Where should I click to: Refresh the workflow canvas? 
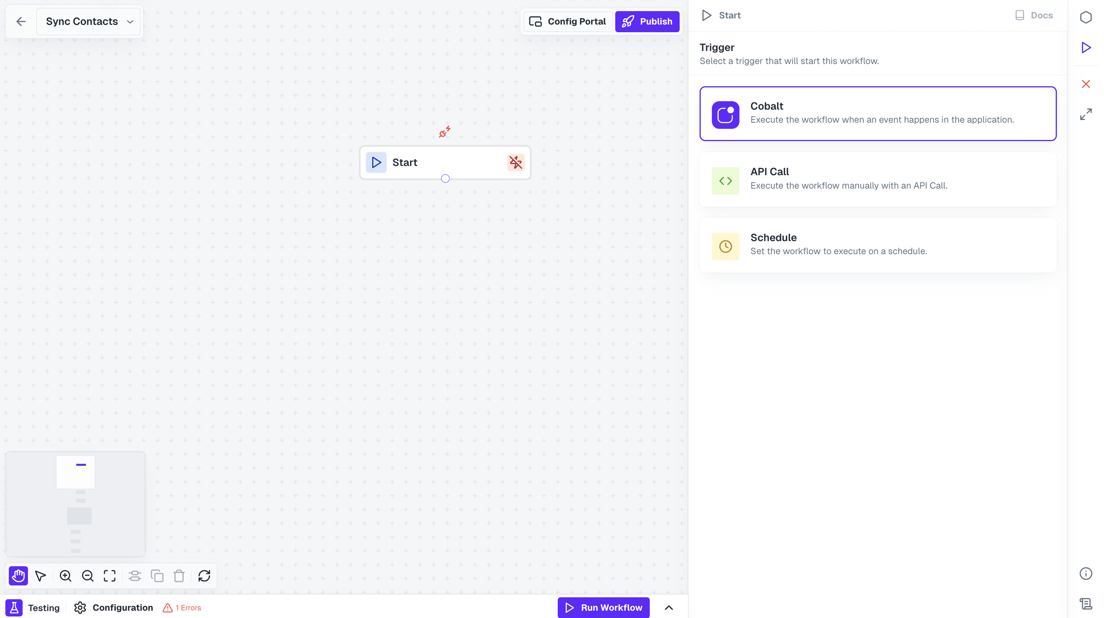(x=204, y=575)
